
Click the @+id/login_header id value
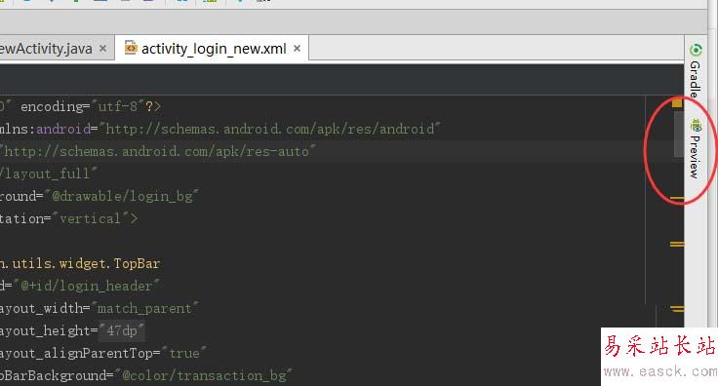86,286
